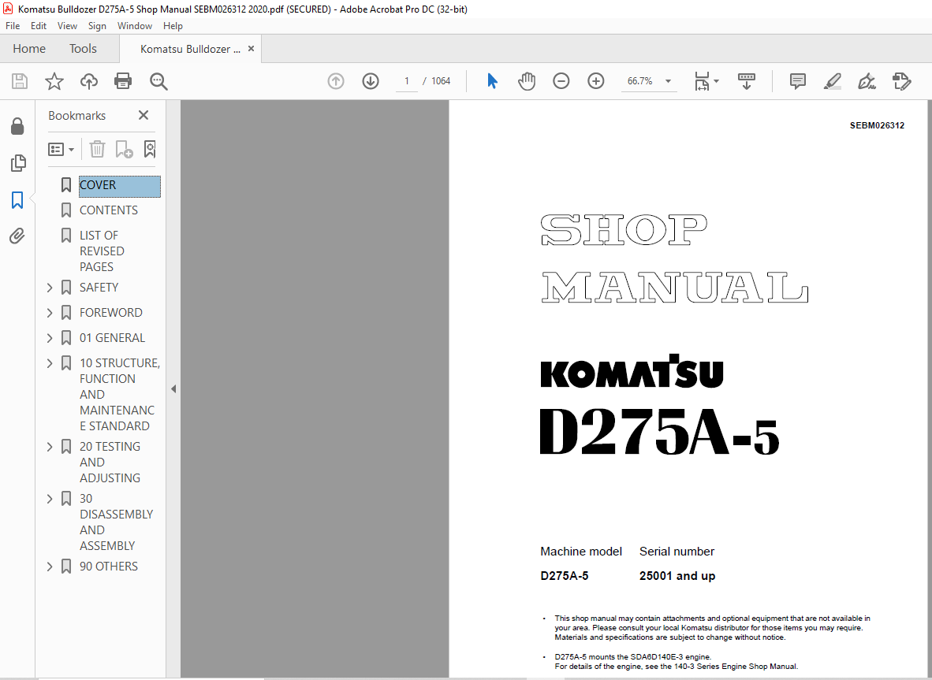Collapse navigation pane with arrow handle
Image resolution: width=932 pixels, height=680 pixels.
173,389
